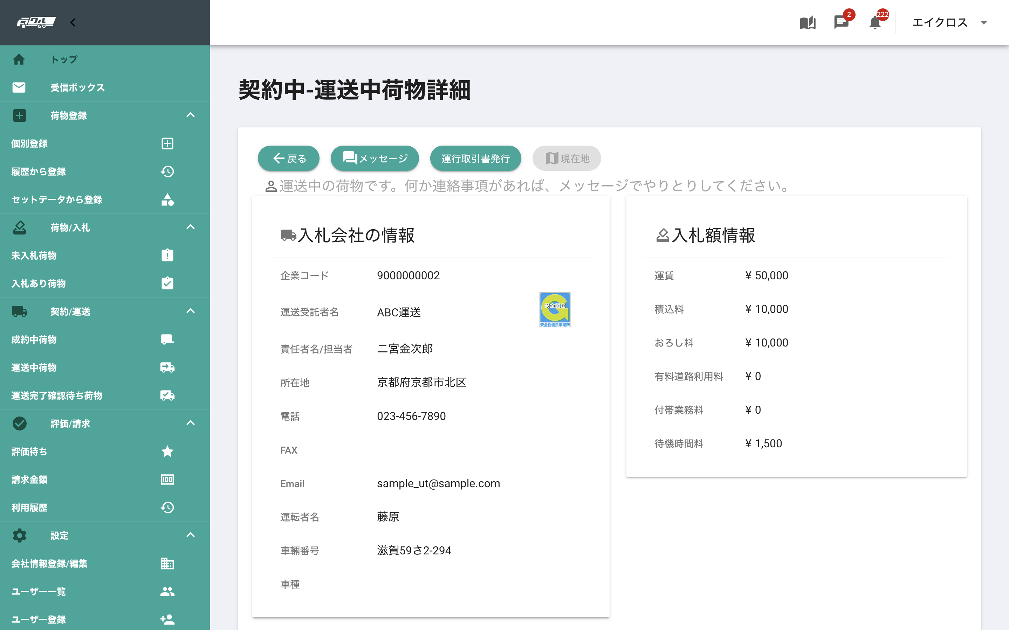The height and width of the screenshot is (630, 1009).
Task: Open 利用履歴 menu item
Action: pos(29,507)
